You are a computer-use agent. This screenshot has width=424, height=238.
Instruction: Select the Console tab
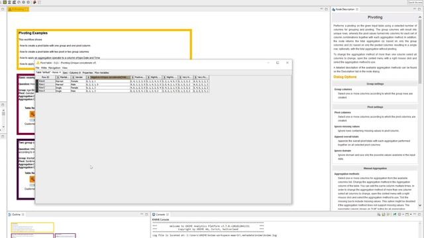[x=160, y=214]
